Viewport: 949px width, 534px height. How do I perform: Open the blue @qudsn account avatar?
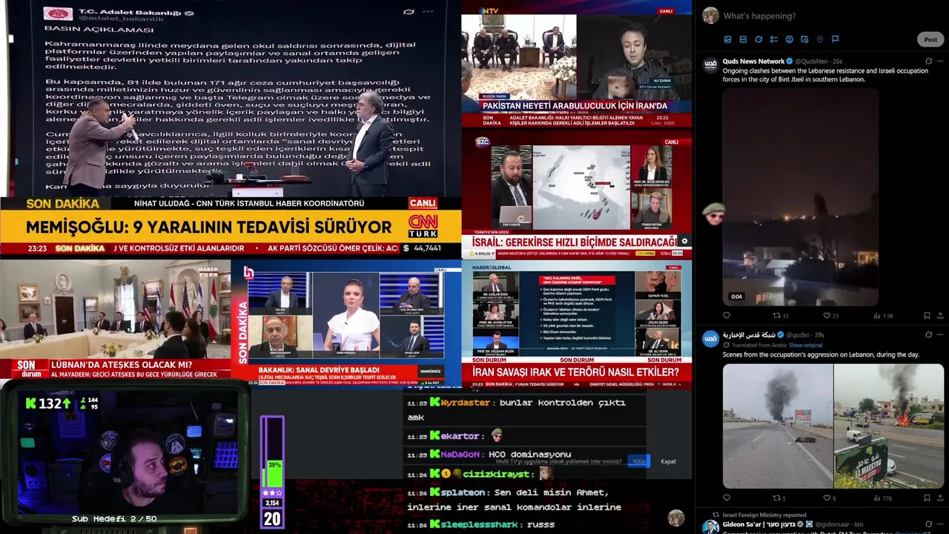point(710,338)
